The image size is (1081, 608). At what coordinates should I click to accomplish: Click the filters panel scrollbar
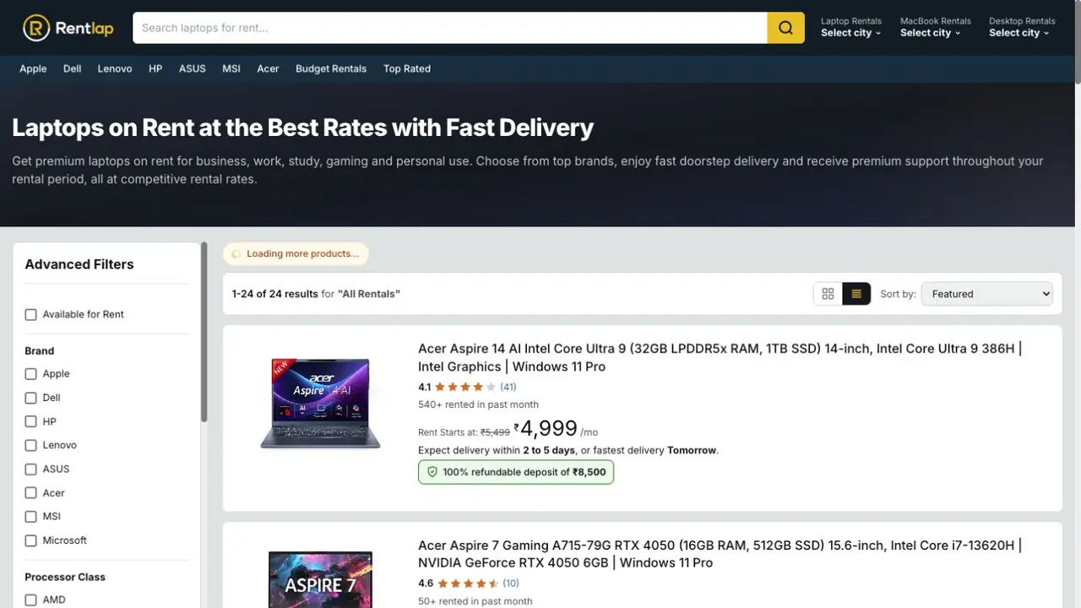point(204,334)
